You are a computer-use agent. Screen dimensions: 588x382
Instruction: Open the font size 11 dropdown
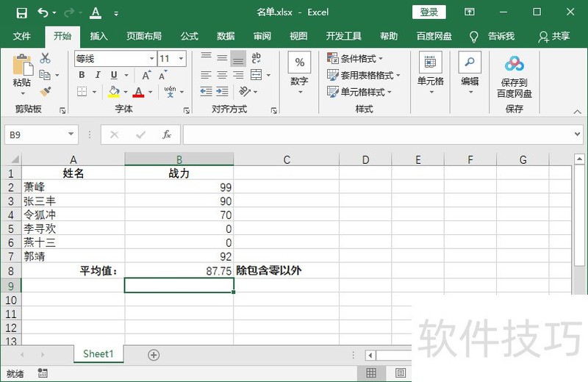[x=181, y=59]
